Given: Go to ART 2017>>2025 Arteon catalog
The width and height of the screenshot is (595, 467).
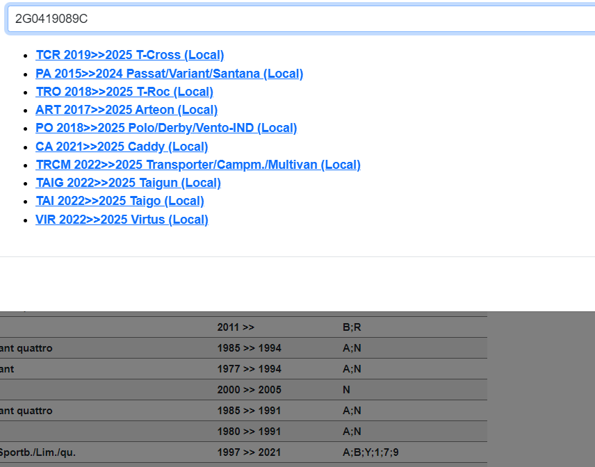Looking at the screenshot, I should click(x=127, y=110).
